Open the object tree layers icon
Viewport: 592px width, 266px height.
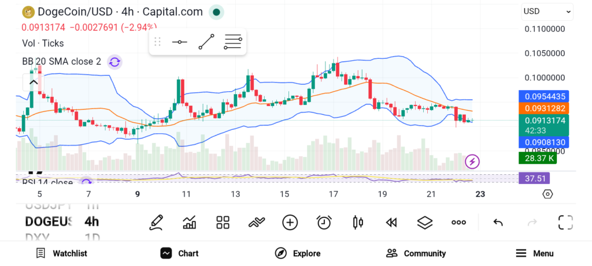[425, 222]
